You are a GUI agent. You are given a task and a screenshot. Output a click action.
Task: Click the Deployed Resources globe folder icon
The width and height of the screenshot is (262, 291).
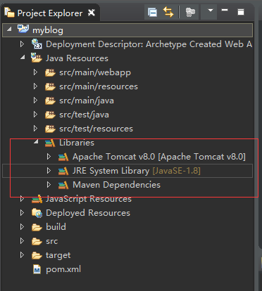[37, 213]
